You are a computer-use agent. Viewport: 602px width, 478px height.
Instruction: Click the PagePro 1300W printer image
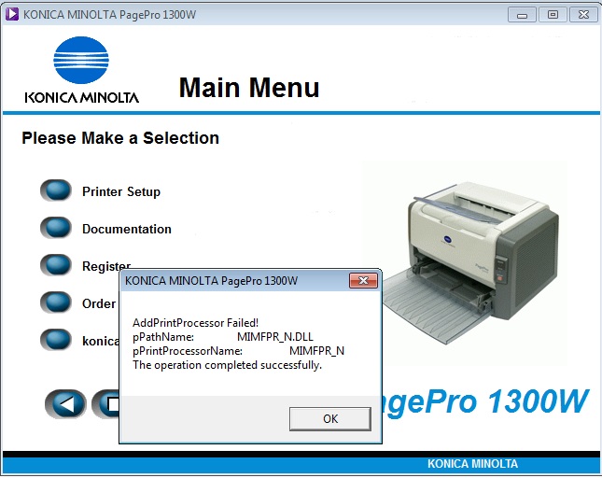470,262
